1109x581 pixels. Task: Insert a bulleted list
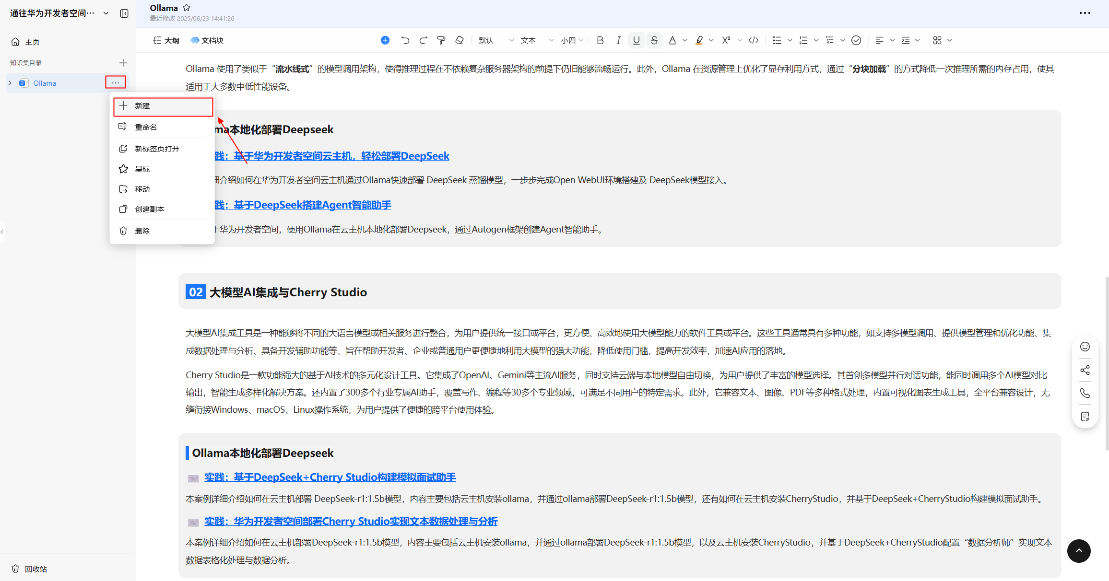click(777, 40)
